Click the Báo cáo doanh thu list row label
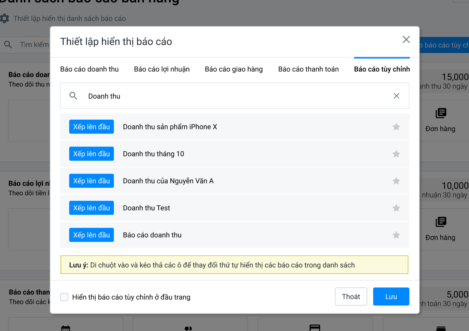 click(152, 235)
